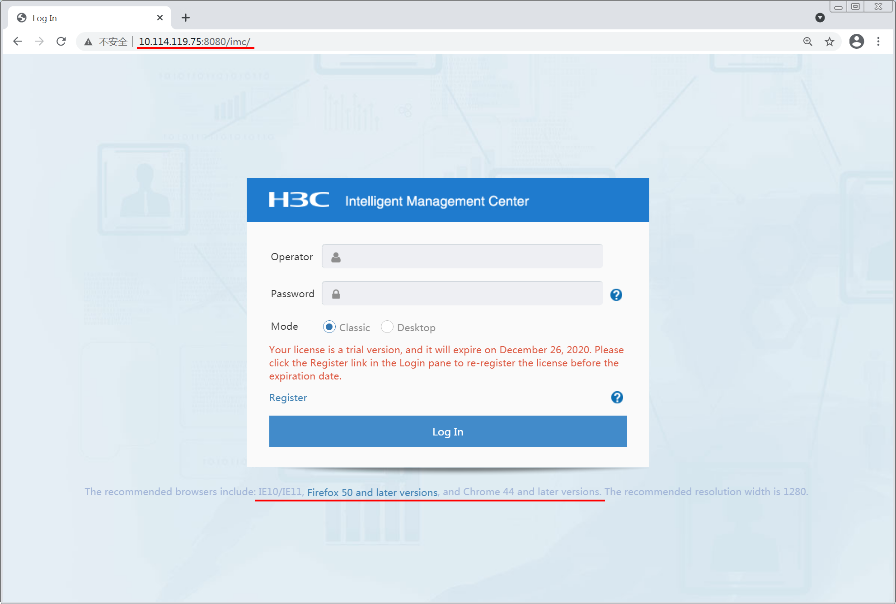896x604 pixels.
Task: Reload the page with refresh icon
Action: (x=61, y=42)
